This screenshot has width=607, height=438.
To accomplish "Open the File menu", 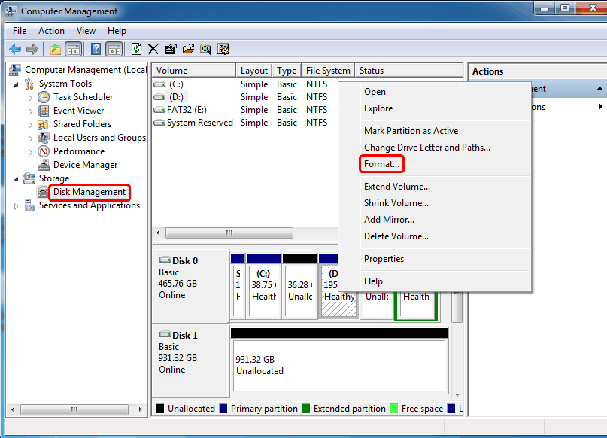I will (x=20, y=31).
